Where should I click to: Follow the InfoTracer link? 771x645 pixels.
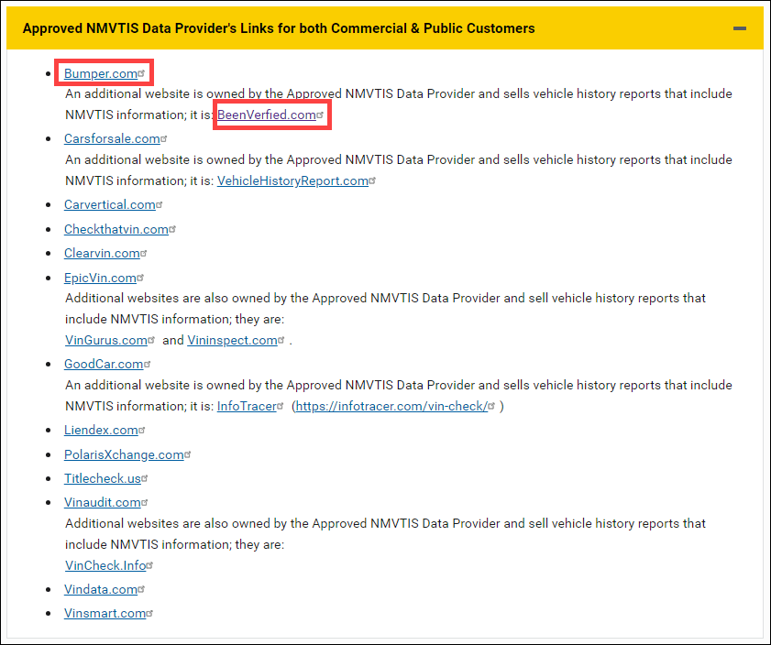[247, 407]
